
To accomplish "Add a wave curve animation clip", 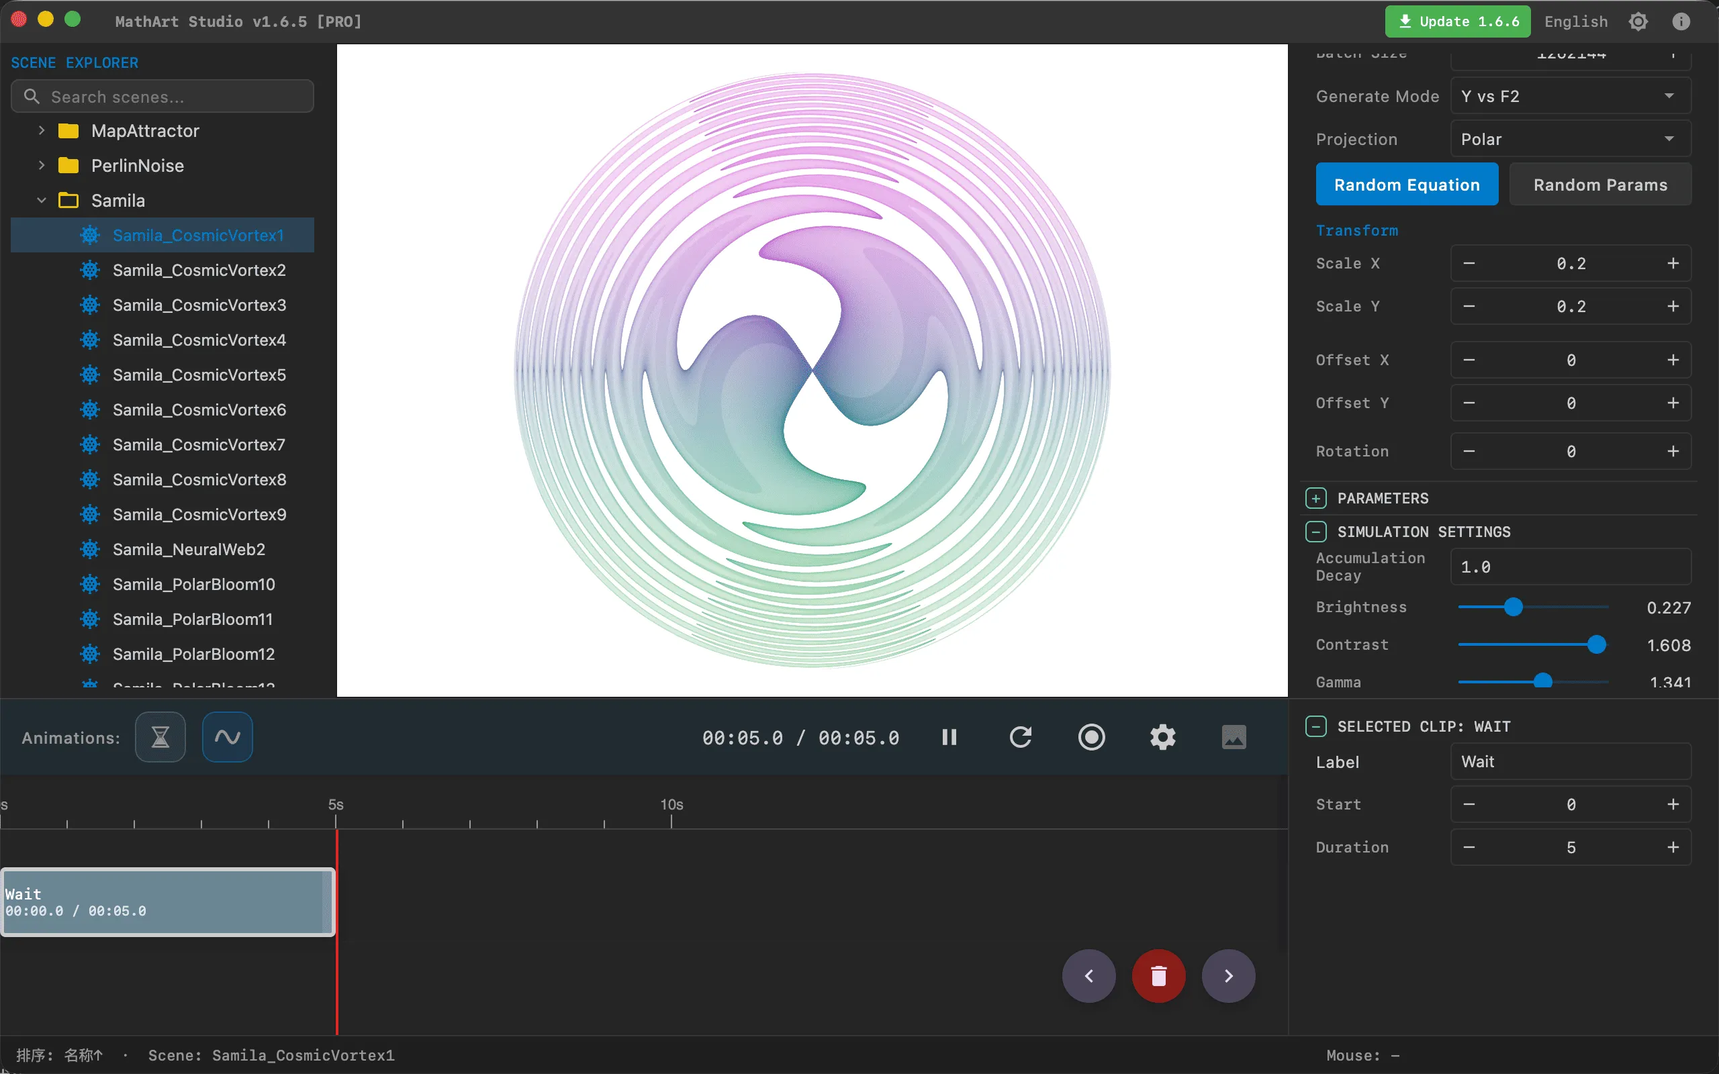I will point(228,737).
